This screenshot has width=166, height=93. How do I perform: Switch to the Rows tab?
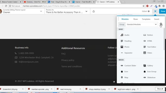tap(135, 19)
